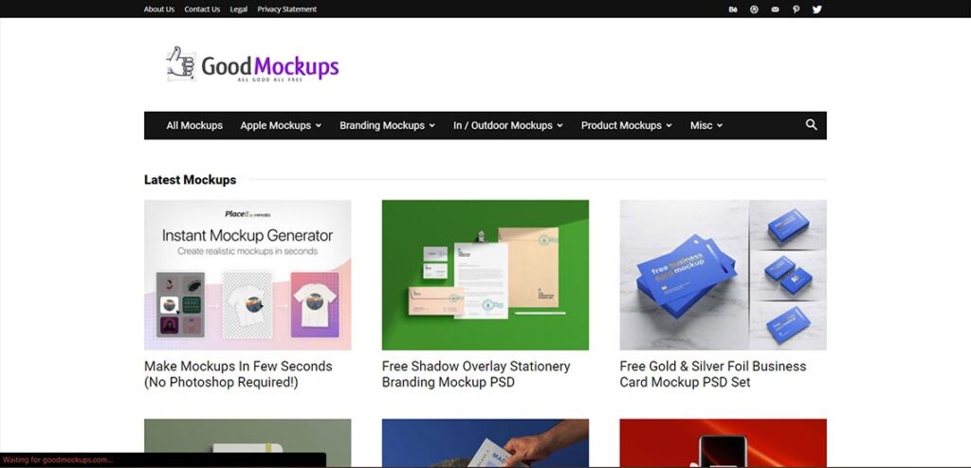
Task: Expand the Product Mockups dropdown
Action: pyautogui.click(x=626, y=125)
